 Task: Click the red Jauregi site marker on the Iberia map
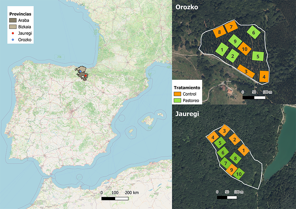85,76
